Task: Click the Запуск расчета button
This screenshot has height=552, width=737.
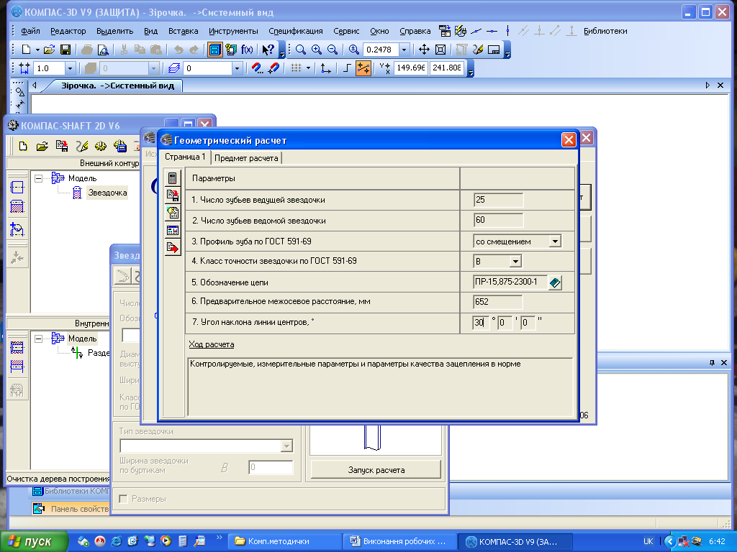Action: coord(376,470)
